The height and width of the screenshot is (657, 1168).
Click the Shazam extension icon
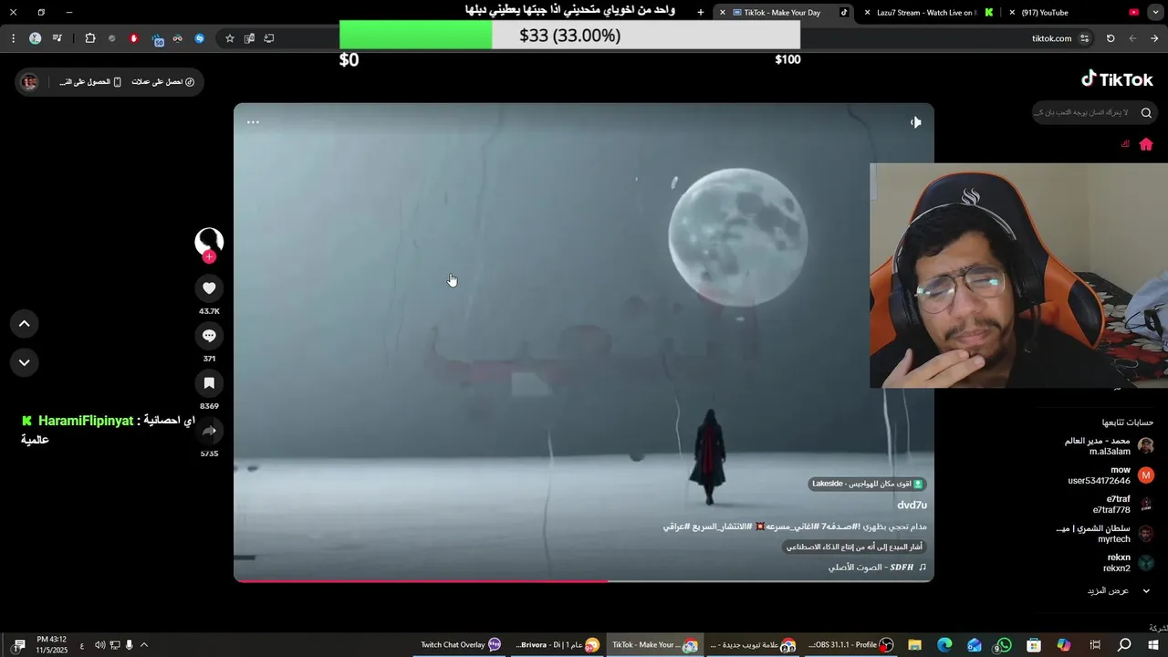[199, 38]
